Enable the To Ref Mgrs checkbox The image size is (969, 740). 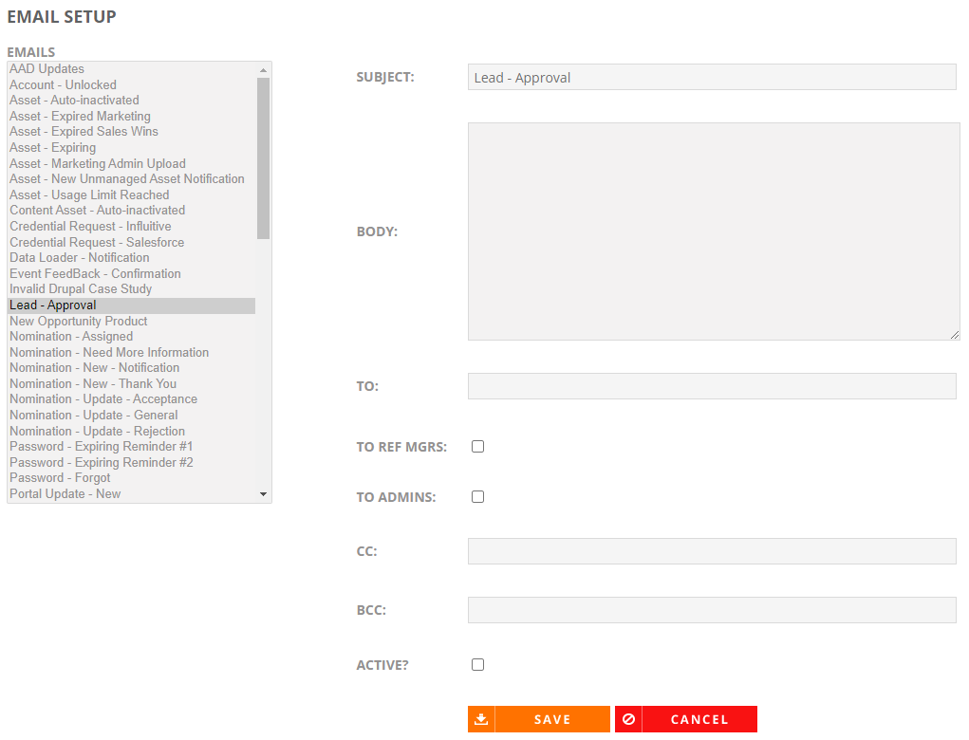pos(477,447)
